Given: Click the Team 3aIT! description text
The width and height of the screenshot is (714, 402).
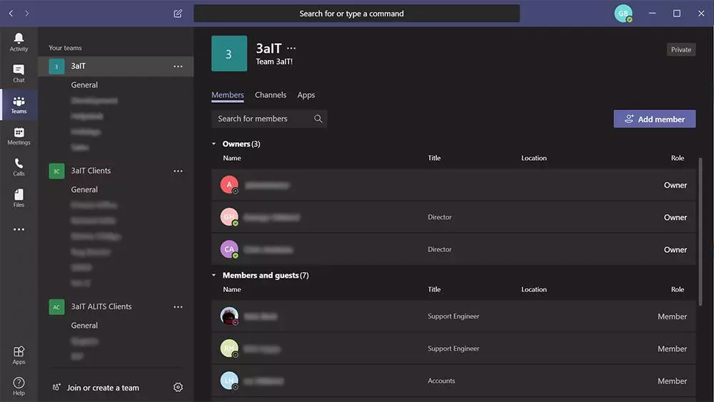Looking at the screenshot, I should coord(274,61).
